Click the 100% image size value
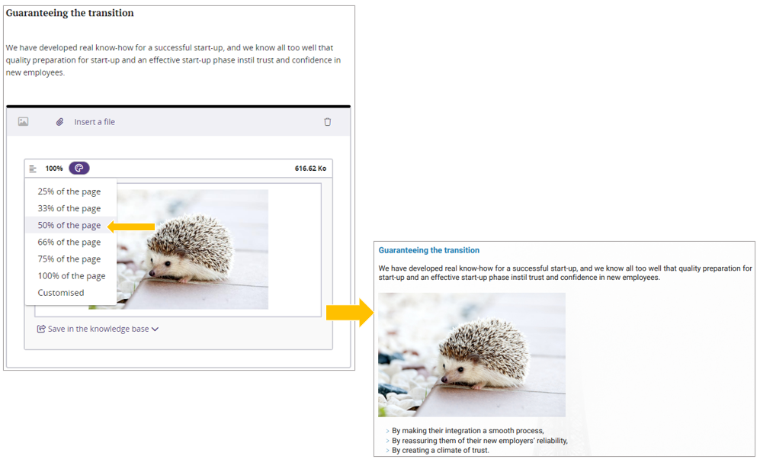Viewport: 760px width, 466px height. click(x=54, y=169)
